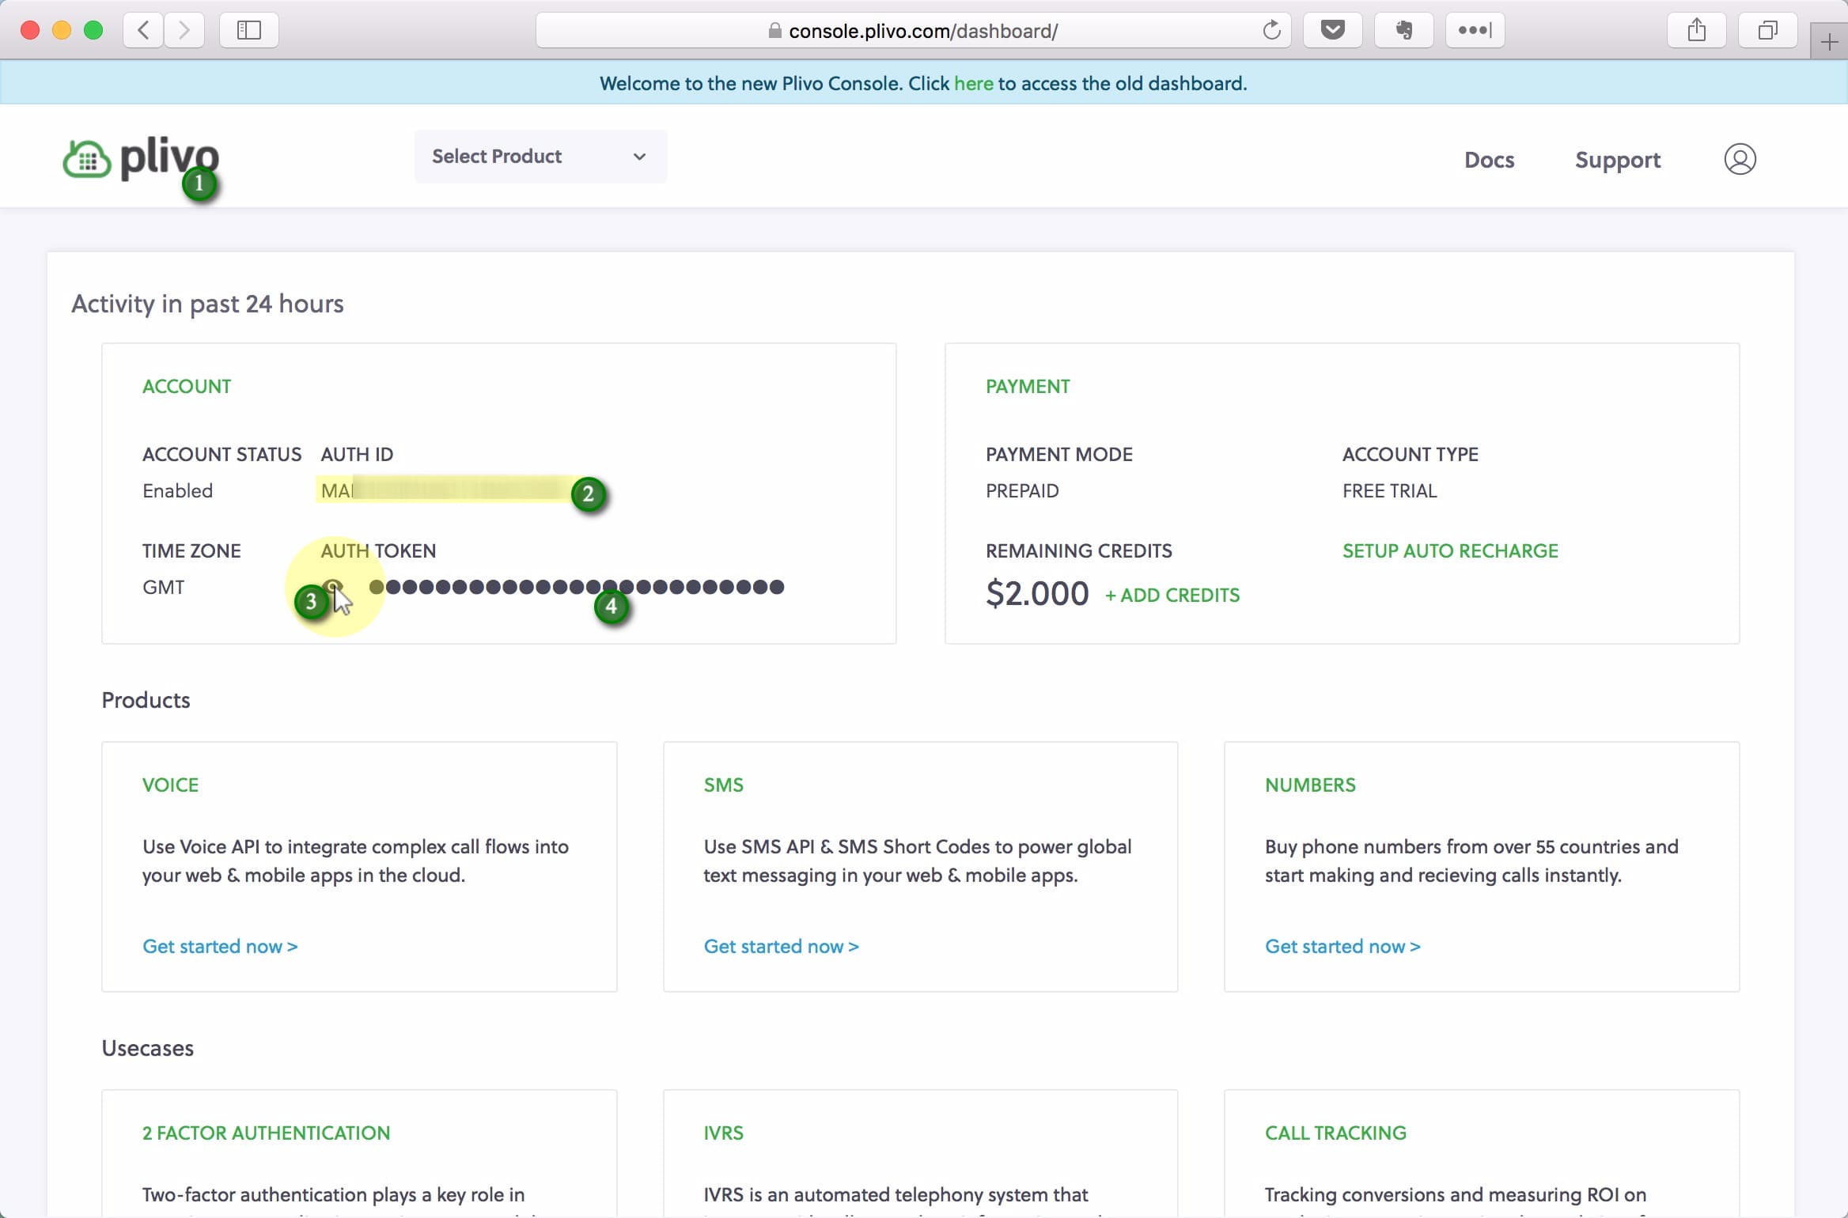This screenshot has height=1218, width=1848.
Task: Click Get started now under VOICE
Action: coord(220,946)
